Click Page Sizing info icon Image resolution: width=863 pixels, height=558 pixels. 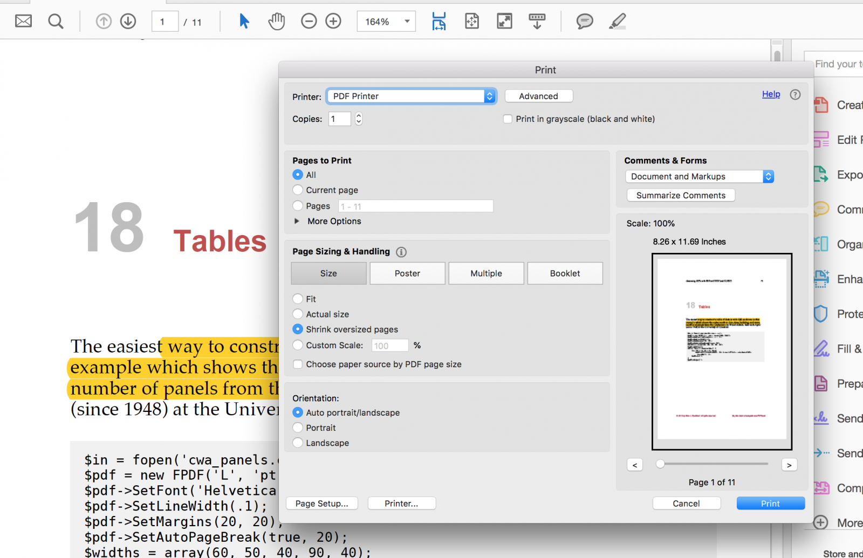coord(401,252)
